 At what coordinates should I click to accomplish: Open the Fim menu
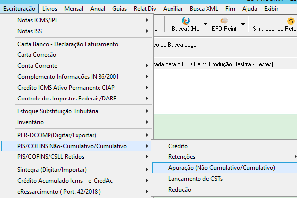coord(230,9)
